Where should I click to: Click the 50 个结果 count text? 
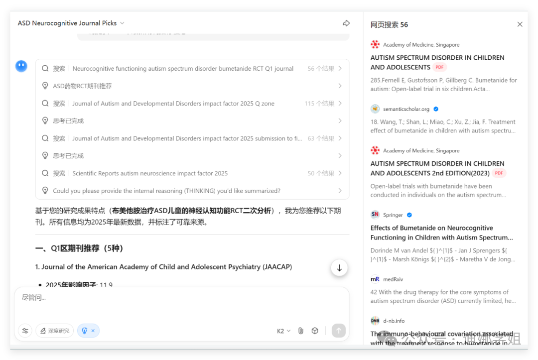(x=321, y=173)
